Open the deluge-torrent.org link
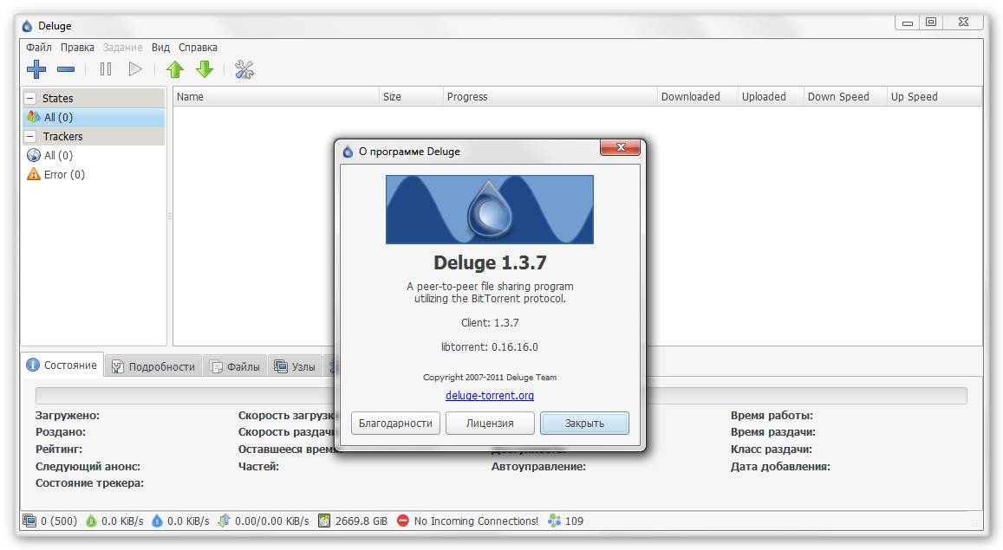The image size is (1003, 550). (490, 396)
